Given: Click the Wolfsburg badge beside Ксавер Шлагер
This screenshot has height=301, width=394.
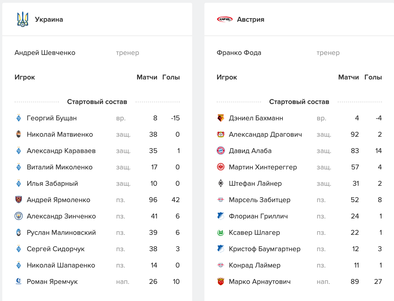Looking at the screenshot, I should [221, 232].
